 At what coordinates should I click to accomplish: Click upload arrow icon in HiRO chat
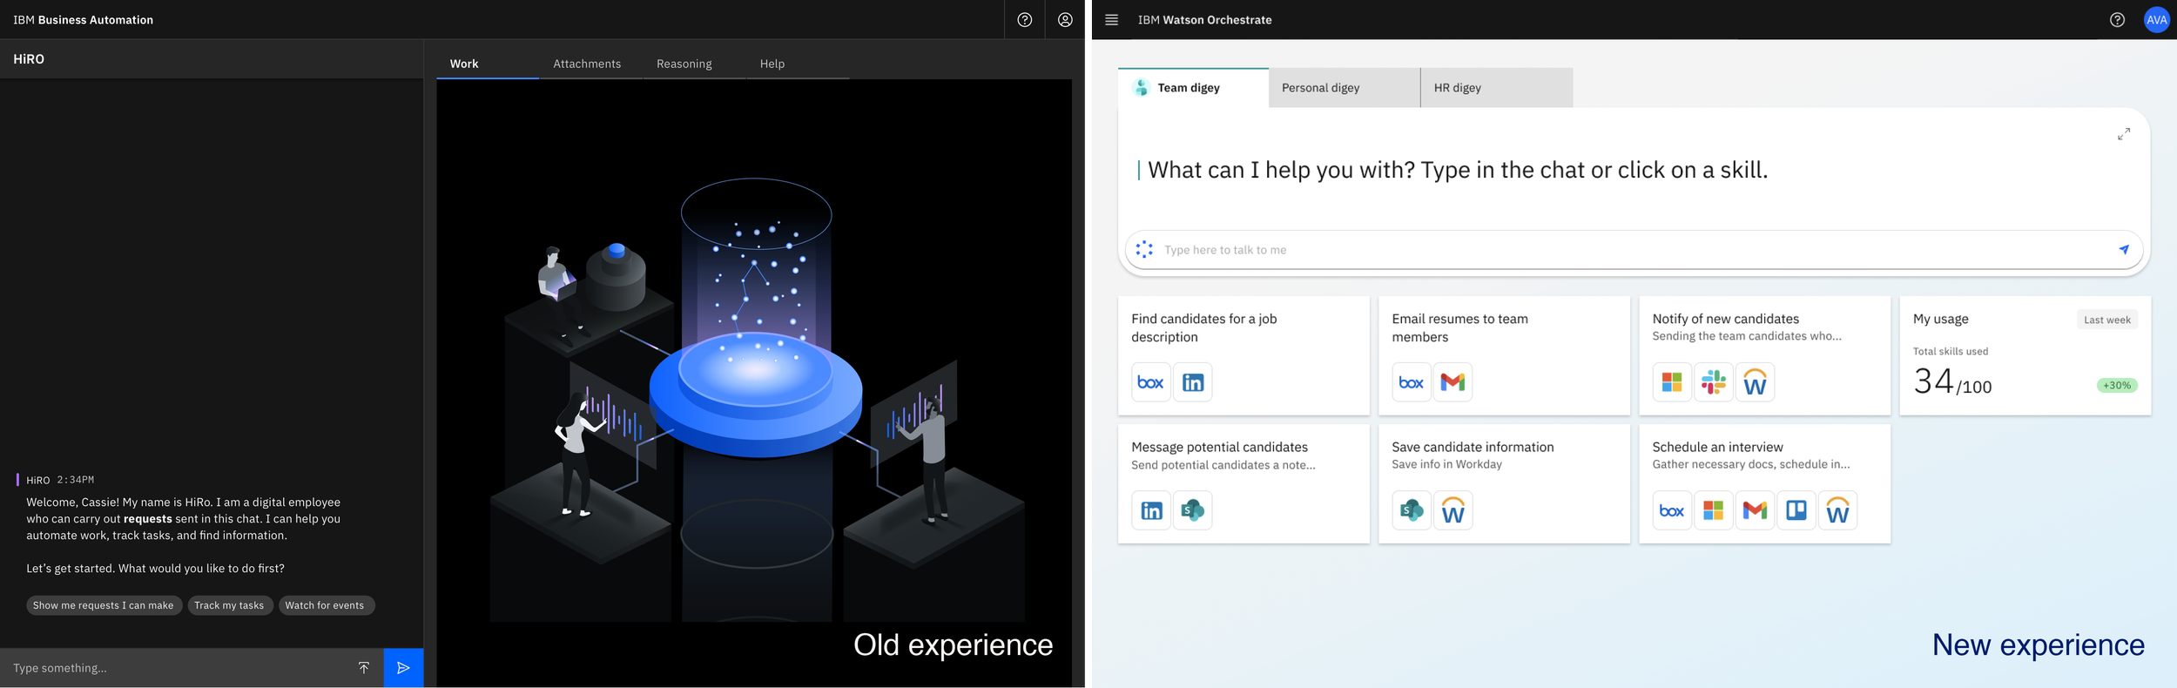pyautogui.click(x=364, y=668)
